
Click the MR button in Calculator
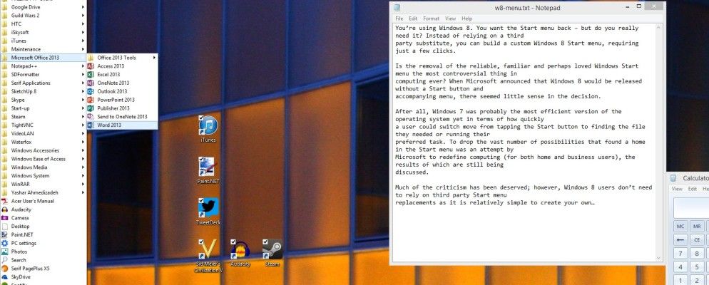pos(697,227)
